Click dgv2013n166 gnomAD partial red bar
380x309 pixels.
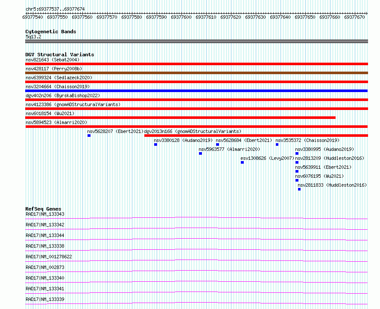[256, 136]
